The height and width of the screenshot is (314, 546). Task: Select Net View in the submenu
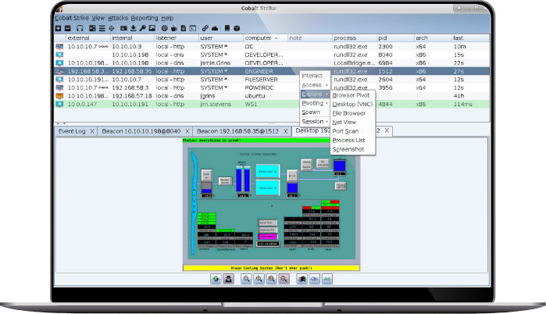pyautogui.click(x=352, y=122)
